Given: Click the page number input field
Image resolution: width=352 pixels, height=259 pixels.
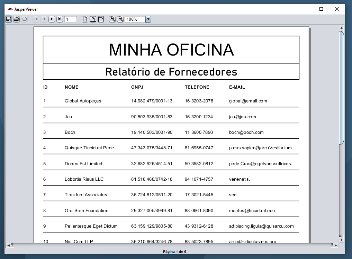Looking at the screenshot, I should point(71,19).
